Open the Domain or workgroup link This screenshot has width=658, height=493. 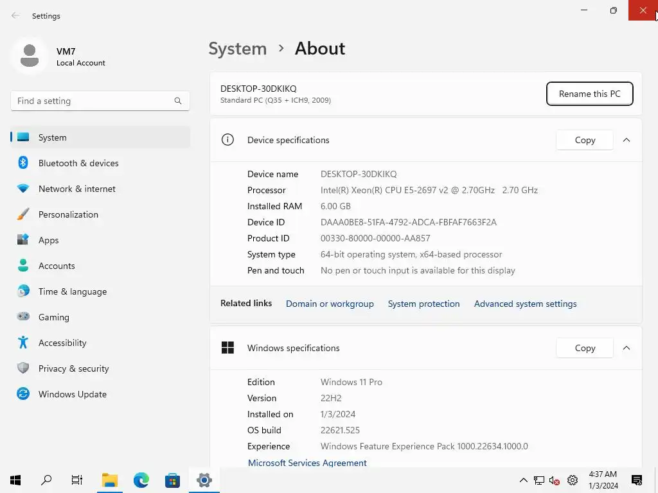(x=330, y=304)
